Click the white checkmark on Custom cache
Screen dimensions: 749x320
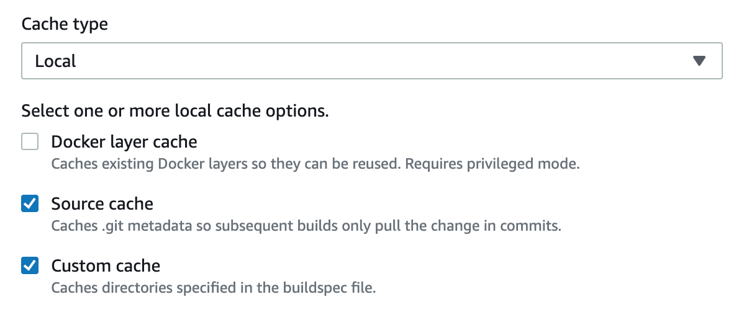[x=30, y=266]
